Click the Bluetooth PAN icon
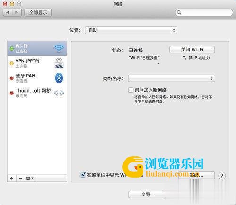The height and width of the screenshot is (205, 236). (59, 78)
